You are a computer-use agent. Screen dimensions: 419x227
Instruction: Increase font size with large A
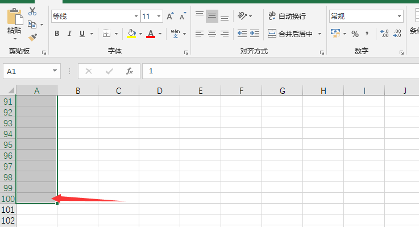[170, 16]
